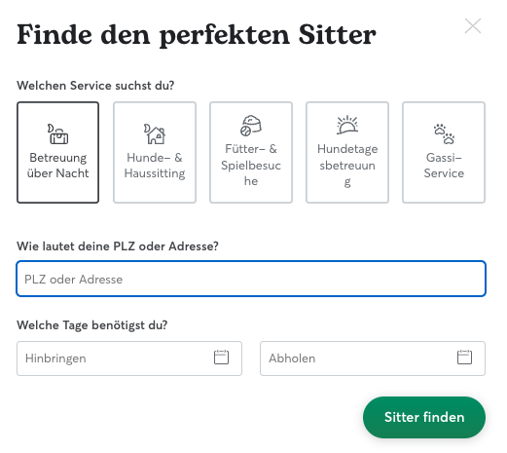Select Gassi-Service option
Viewport: 507px width, 453px height.
click(x=444, y=152)
